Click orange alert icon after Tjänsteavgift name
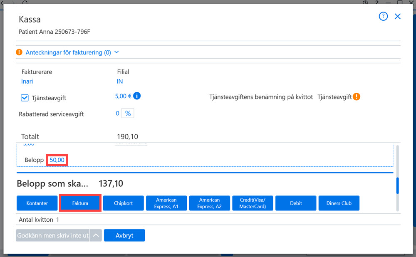 click(357, 96)
